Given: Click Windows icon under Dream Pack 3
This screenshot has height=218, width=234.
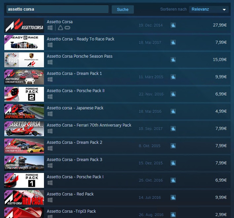Looking at the screenshot, I should click(50, 165).
